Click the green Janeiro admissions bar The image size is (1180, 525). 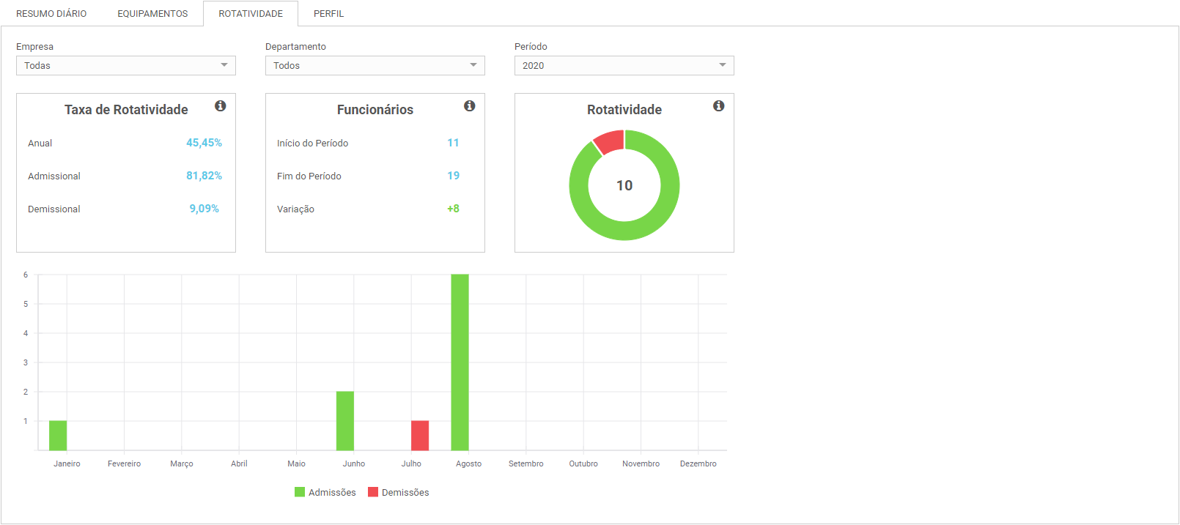pos(58,436)
